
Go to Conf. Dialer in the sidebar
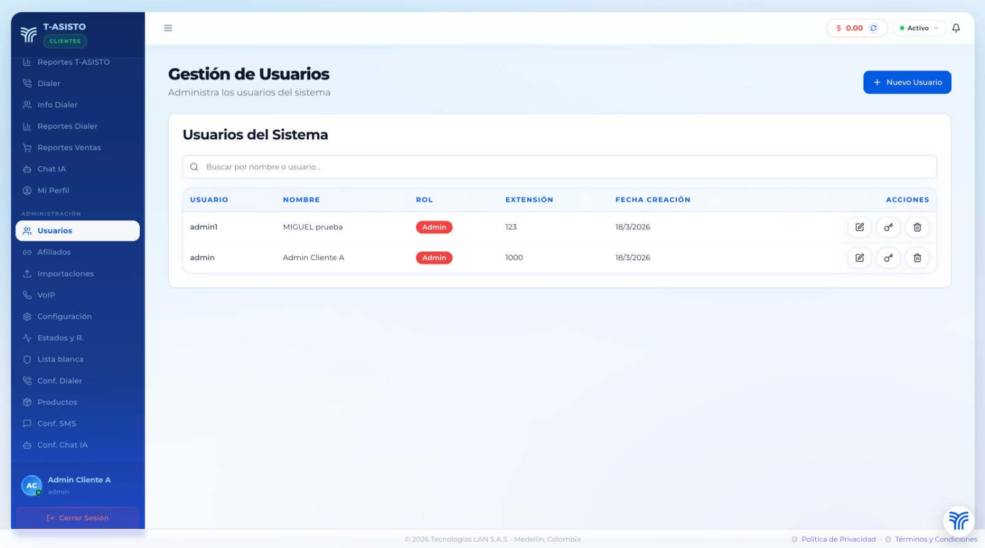coord(60,381)
